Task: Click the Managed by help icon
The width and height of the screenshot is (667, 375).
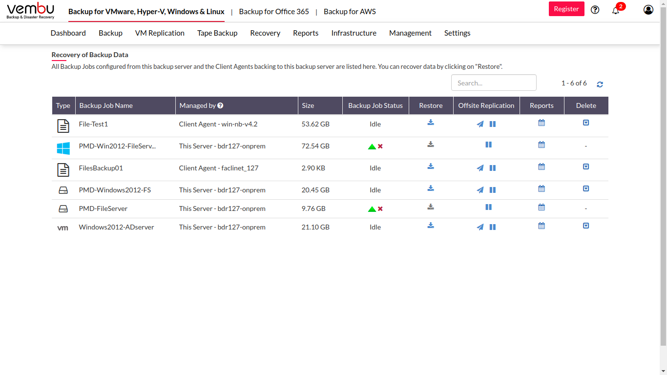Action: [221, 105]
